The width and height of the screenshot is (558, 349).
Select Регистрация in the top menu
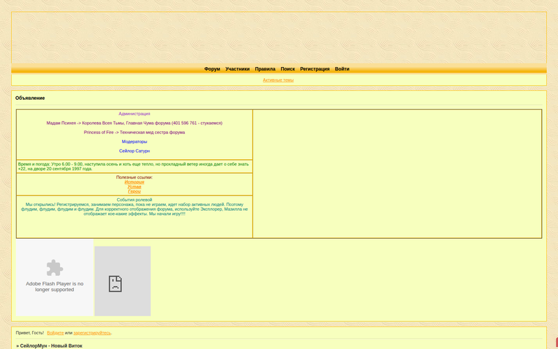(x=315, y=69)
